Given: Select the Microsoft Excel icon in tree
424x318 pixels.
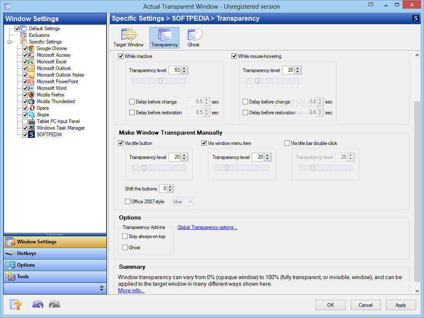Looking at the screenshot, I should coord(31,62).
